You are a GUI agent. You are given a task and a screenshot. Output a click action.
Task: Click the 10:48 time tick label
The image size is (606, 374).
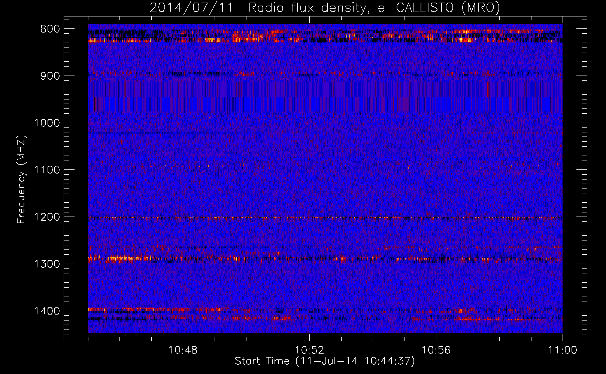pos(183,350)
